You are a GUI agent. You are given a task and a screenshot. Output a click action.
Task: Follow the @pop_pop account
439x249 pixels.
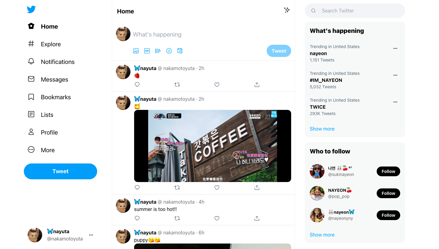pos(388,193)
